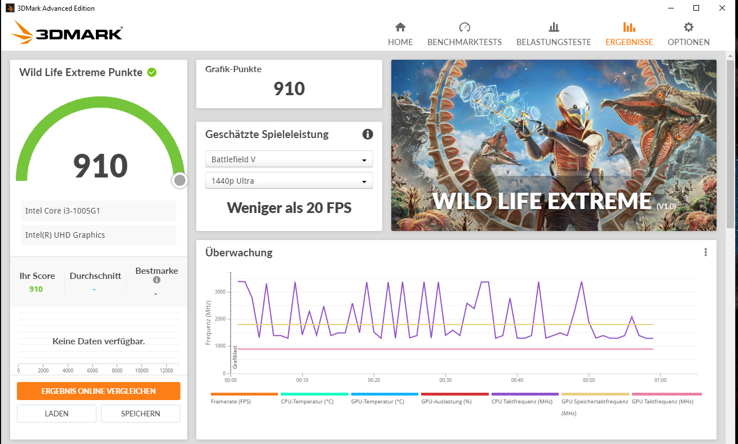
Task: Open the BELASTUNGSTESTE tab
Action: (554, 34)
